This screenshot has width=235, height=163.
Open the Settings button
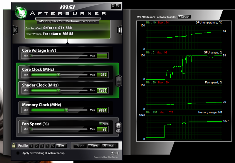coord(108,145)
